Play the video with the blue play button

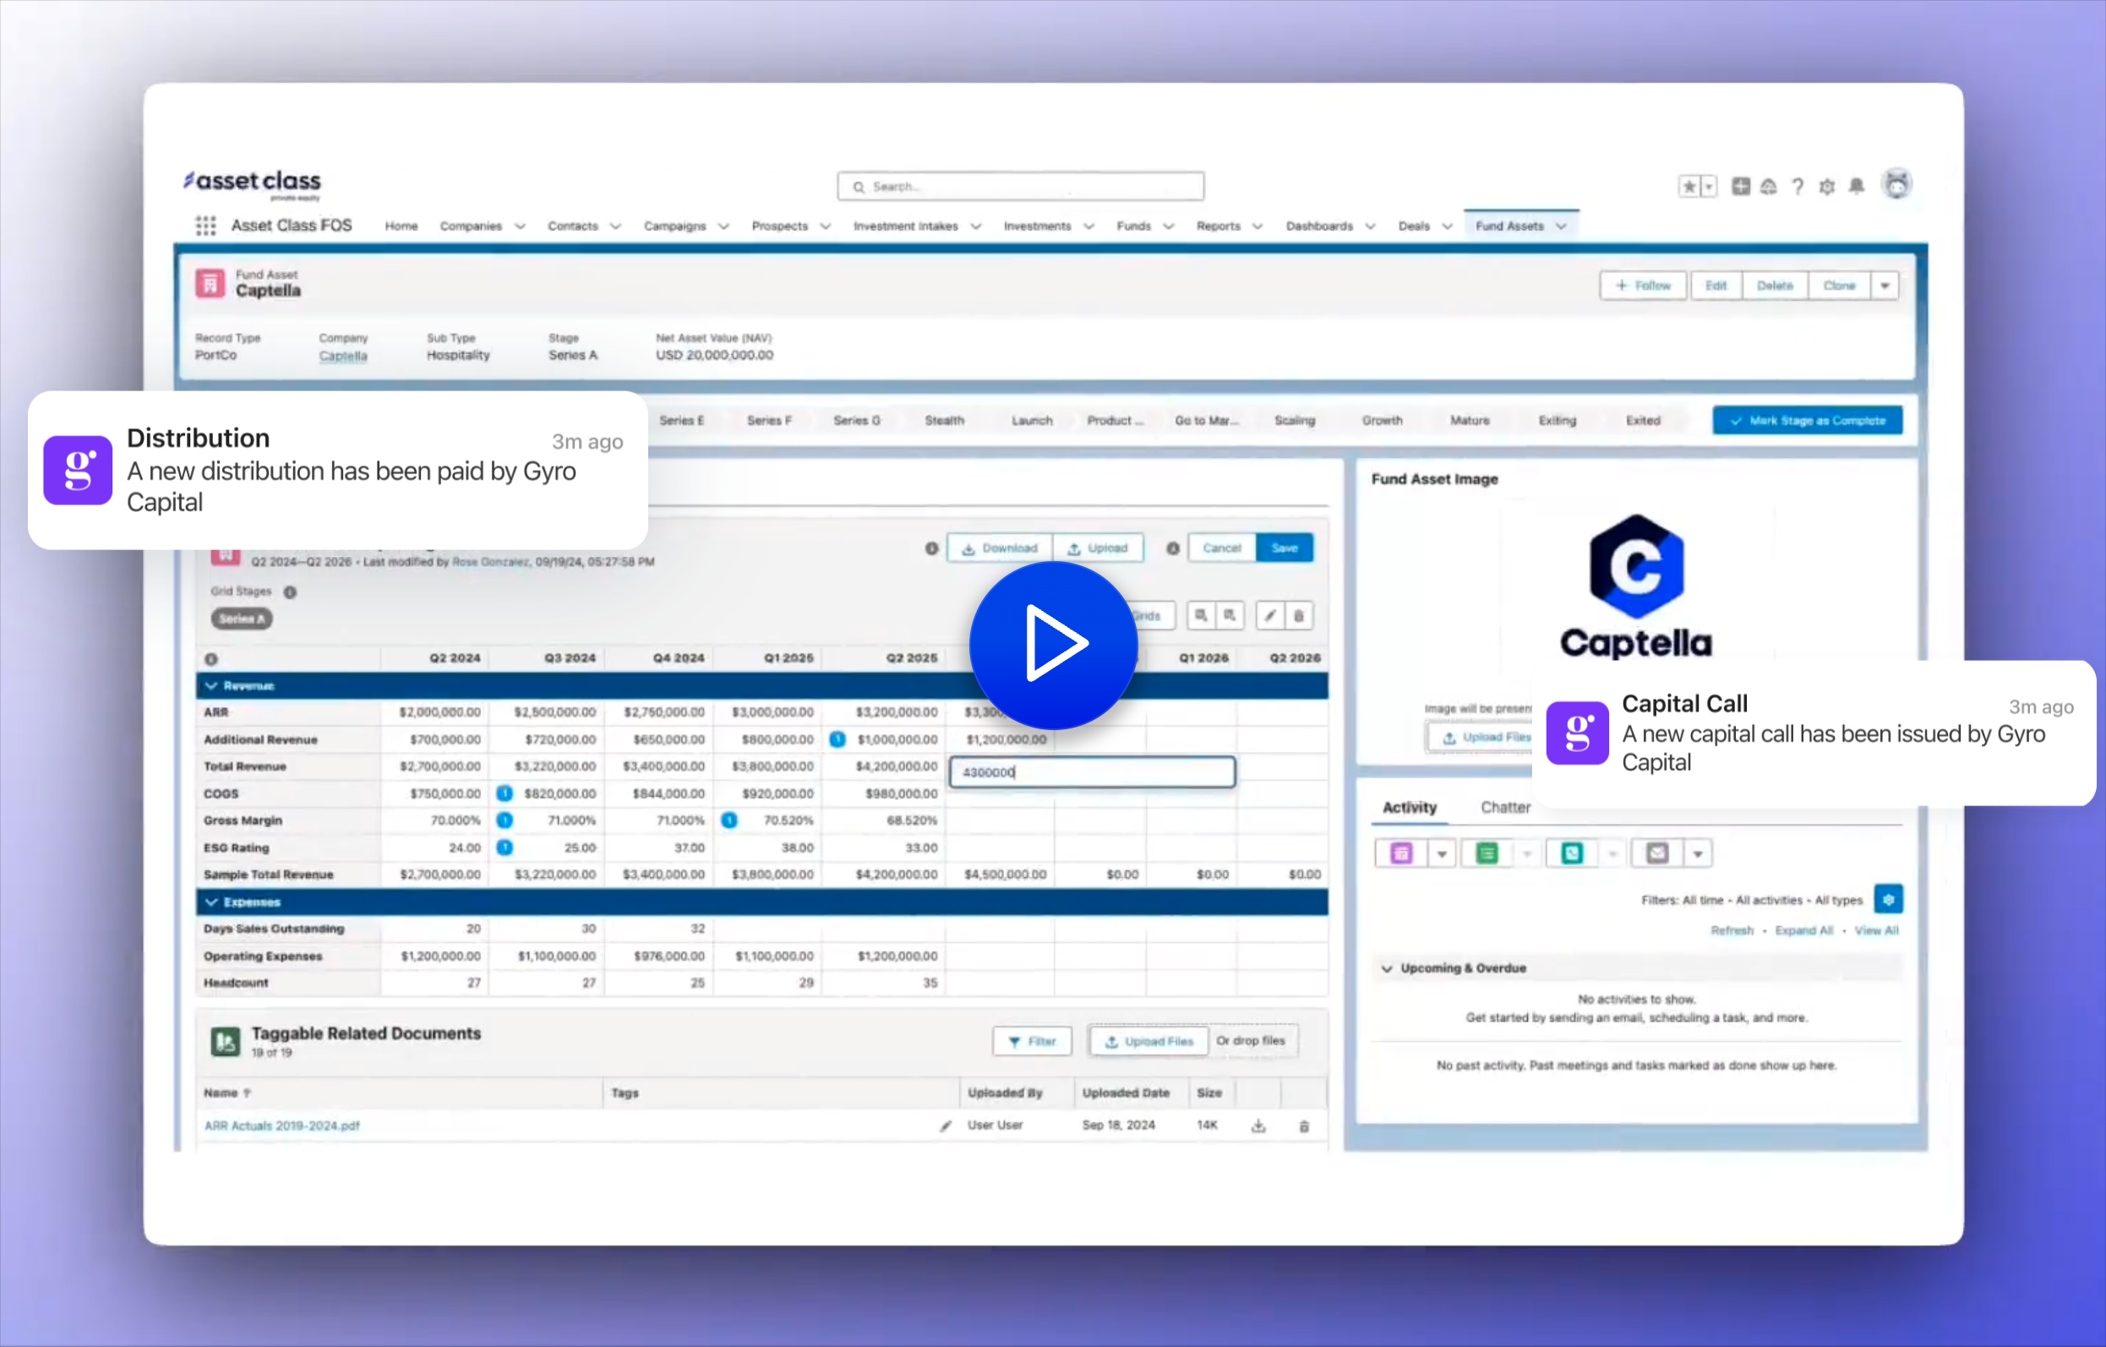(x=1053, y=645)
